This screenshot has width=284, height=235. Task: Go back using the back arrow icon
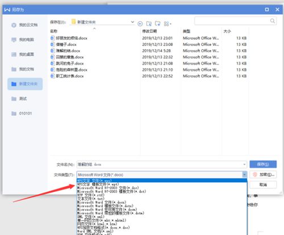tap(140, 24)
